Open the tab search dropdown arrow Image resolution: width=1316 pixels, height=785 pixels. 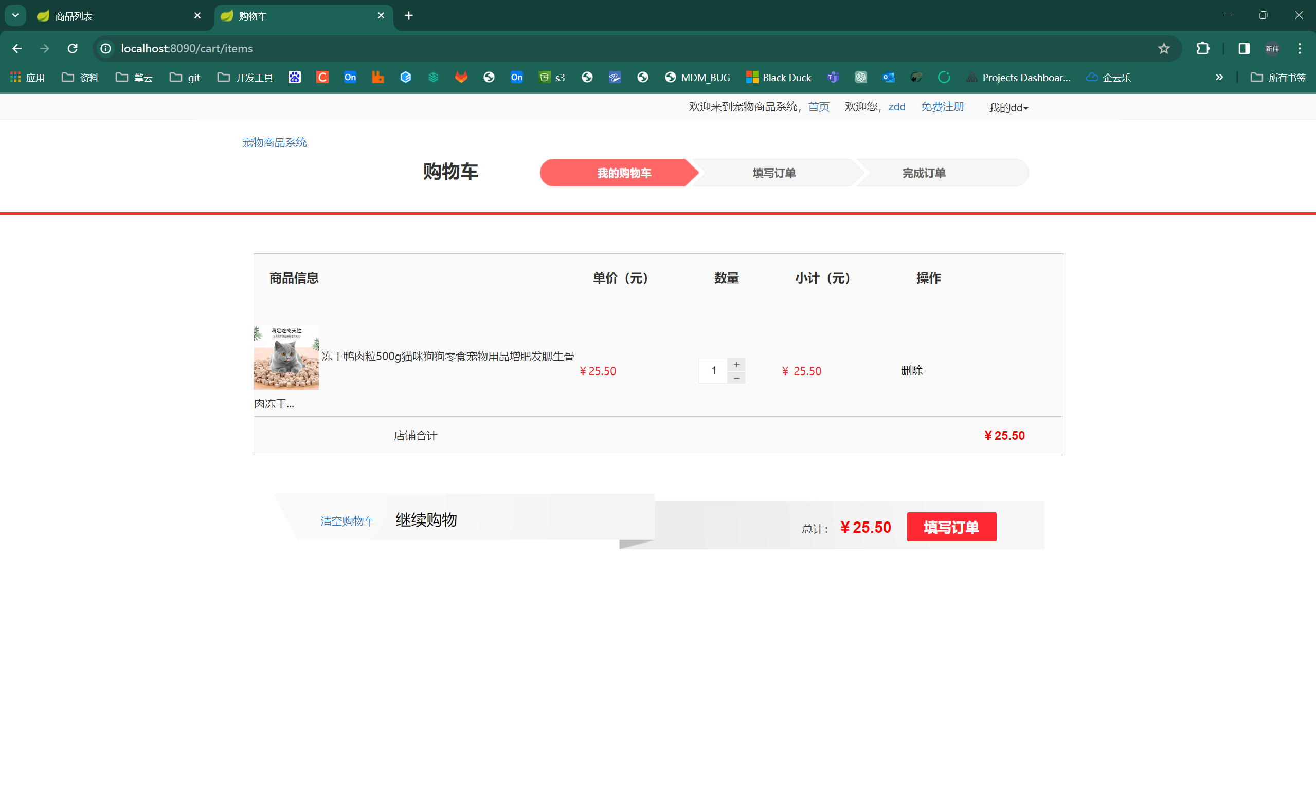(x=15, y=15)
